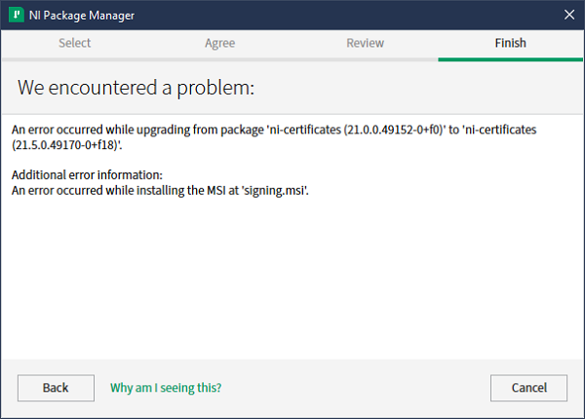Click the 'We encountered a problem:' heading

pyautogui.click(x=136, y=88)
